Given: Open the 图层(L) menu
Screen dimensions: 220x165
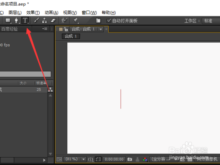Looking at the screenshot, I should click(15, 13).
